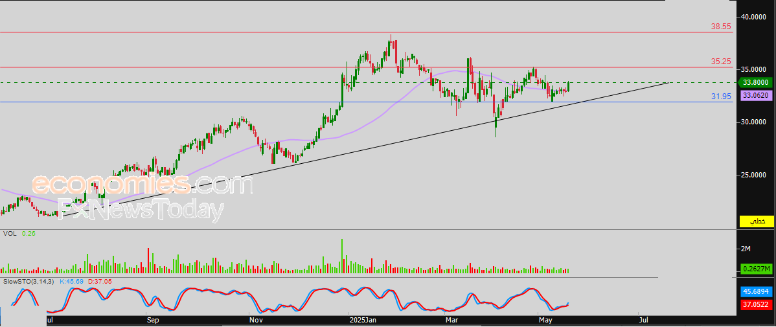Click the 0.26 volume value
The width and height of the screenshot is (776, 327).
point(29,233)
